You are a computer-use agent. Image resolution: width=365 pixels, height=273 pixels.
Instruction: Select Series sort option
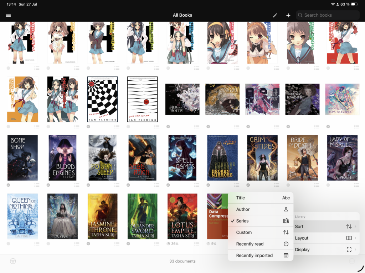coord(261,221)
